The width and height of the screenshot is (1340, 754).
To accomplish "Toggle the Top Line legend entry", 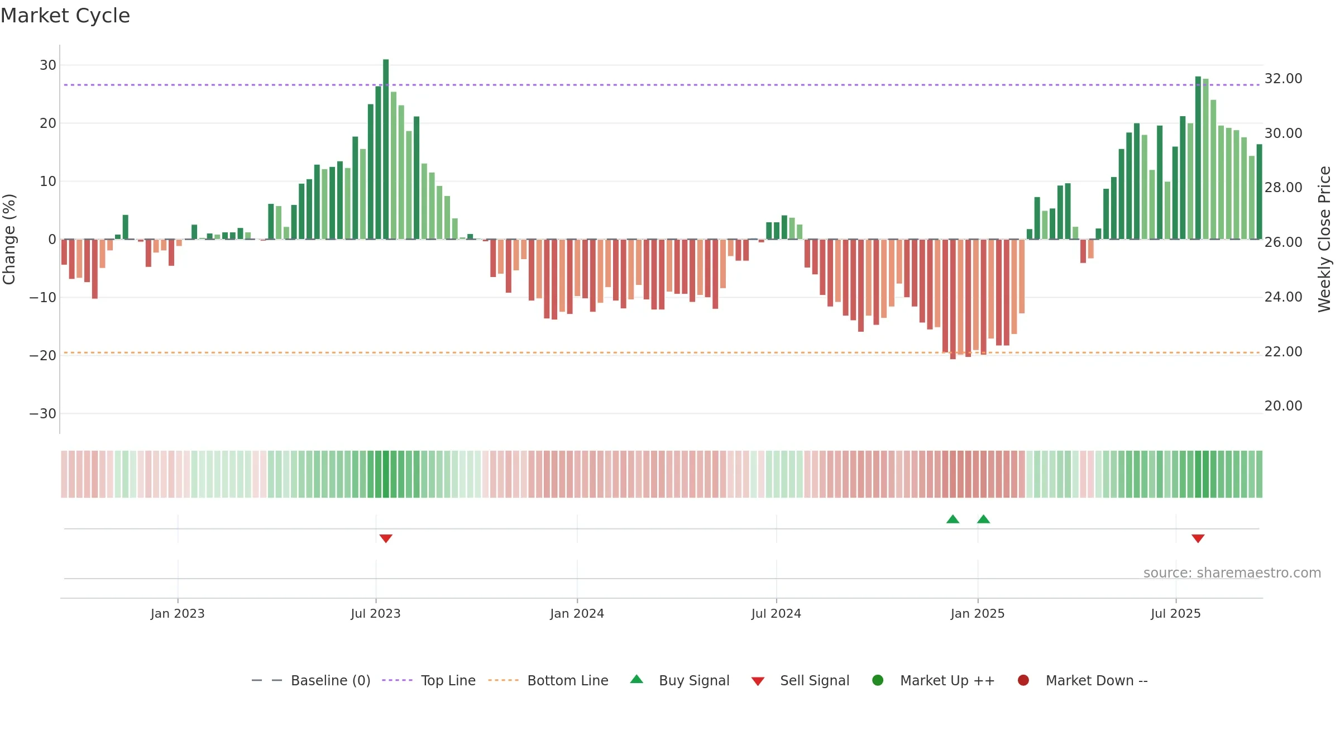I will pos(429,680).
